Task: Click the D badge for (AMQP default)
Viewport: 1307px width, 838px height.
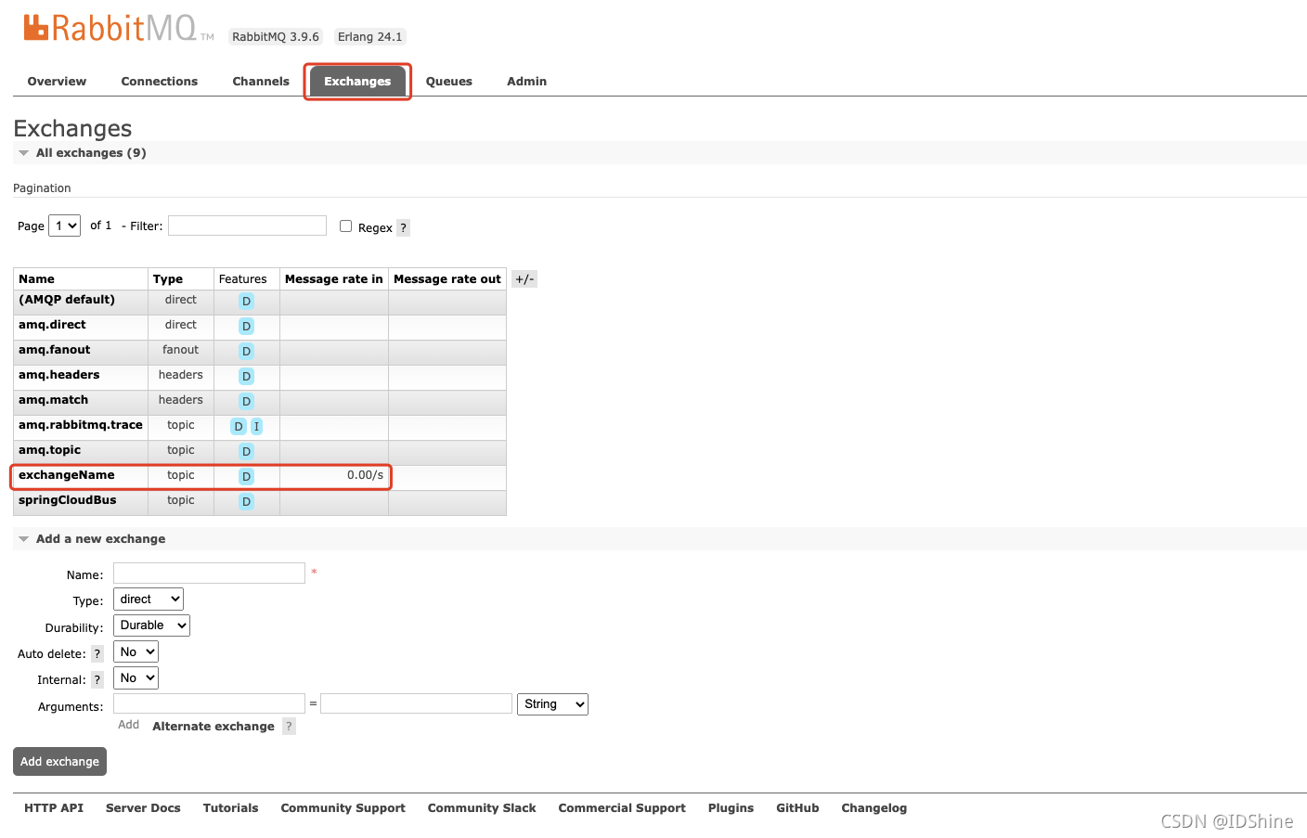Action: click(246, 301)
